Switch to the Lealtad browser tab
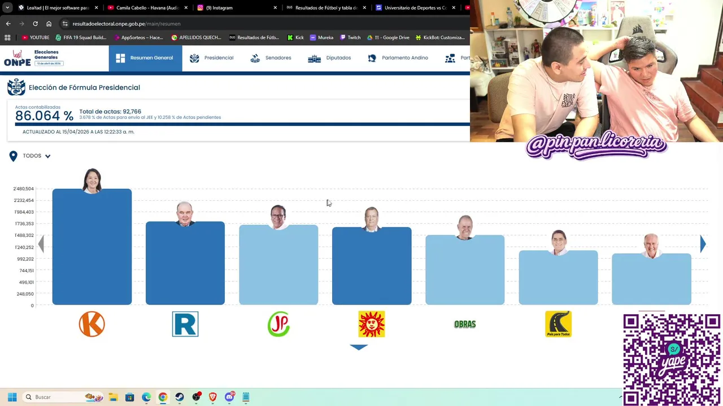 pyautogui.click(x=58, y=8)
